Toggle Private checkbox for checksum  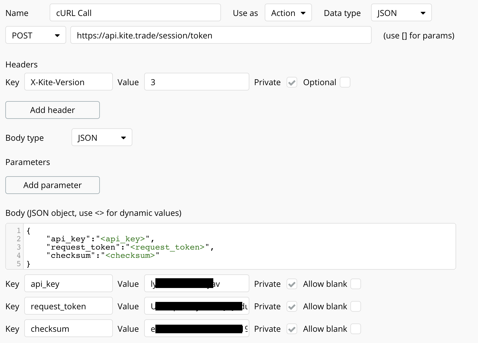[x=292, y=329]
